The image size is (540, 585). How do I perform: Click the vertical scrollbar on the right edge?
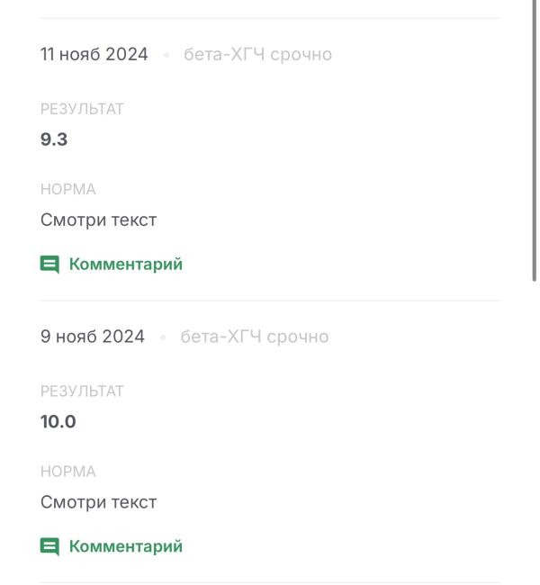pos(535,144)
